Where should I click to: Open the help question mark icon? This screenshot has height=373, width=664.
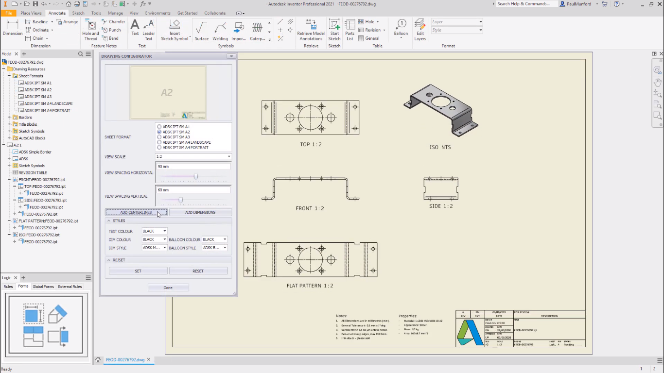pos(617,4)
